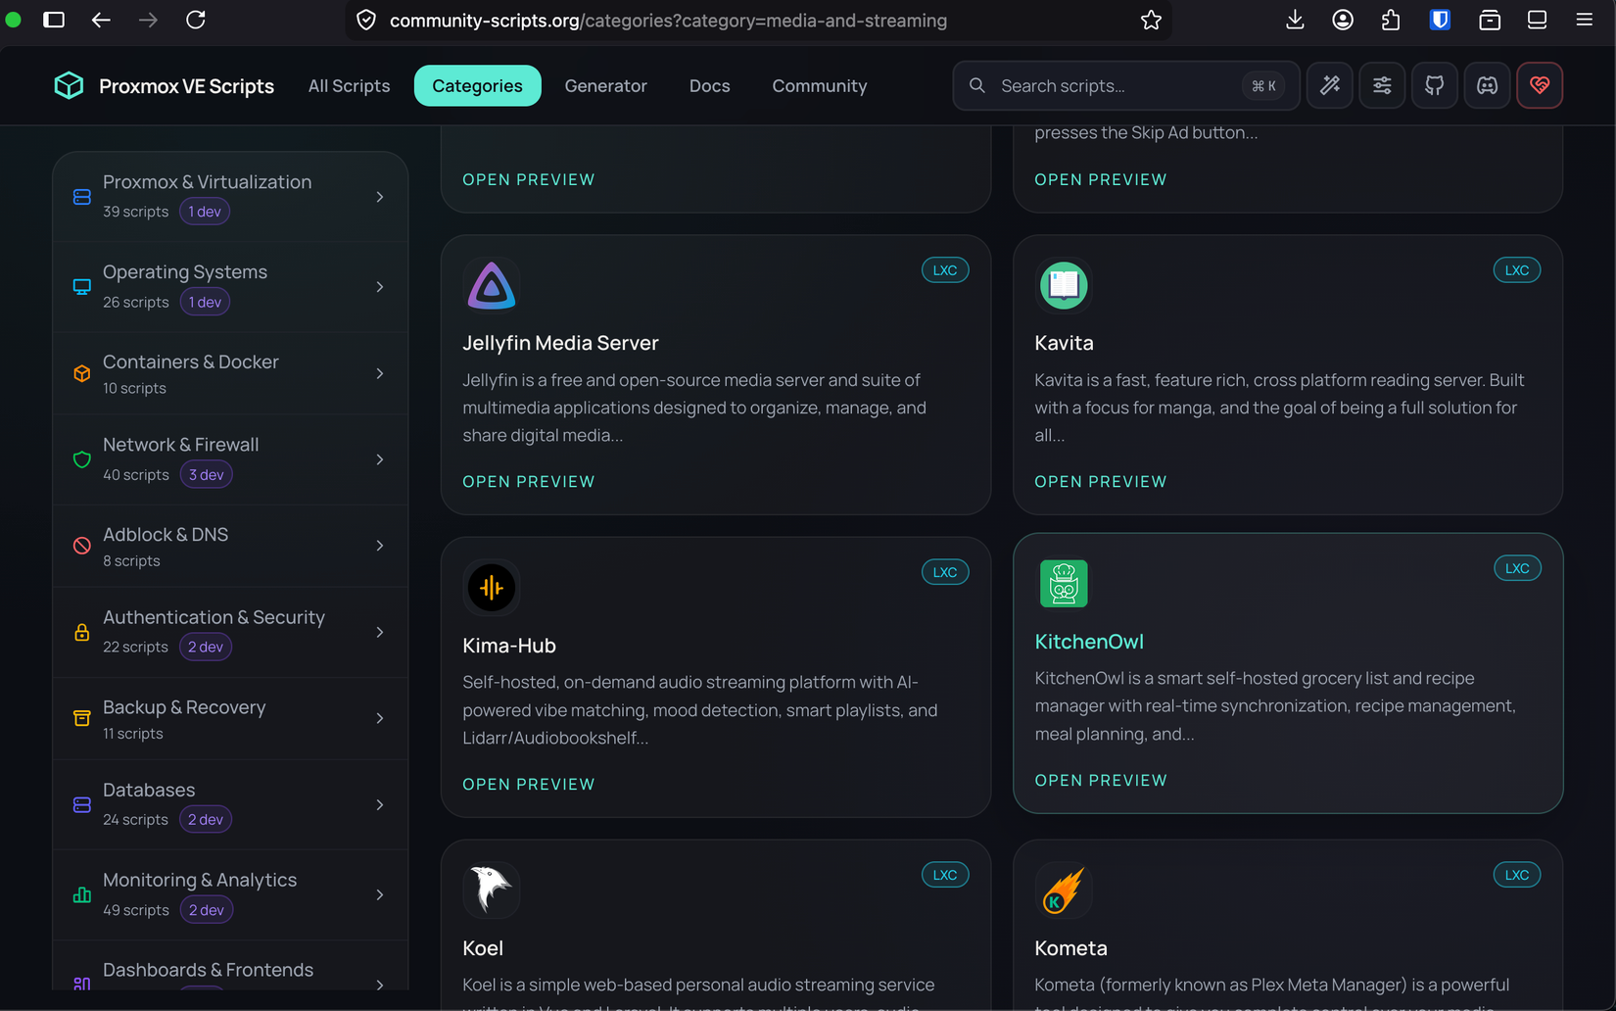The height and width of the screenshot is (1011, 1616).
Task: Click the KitchenOwl title link
Action: pyautogui.click(x=1089, y=641)
